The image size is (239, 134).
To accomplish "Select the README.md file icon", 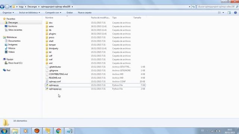I will pos(47,78).
